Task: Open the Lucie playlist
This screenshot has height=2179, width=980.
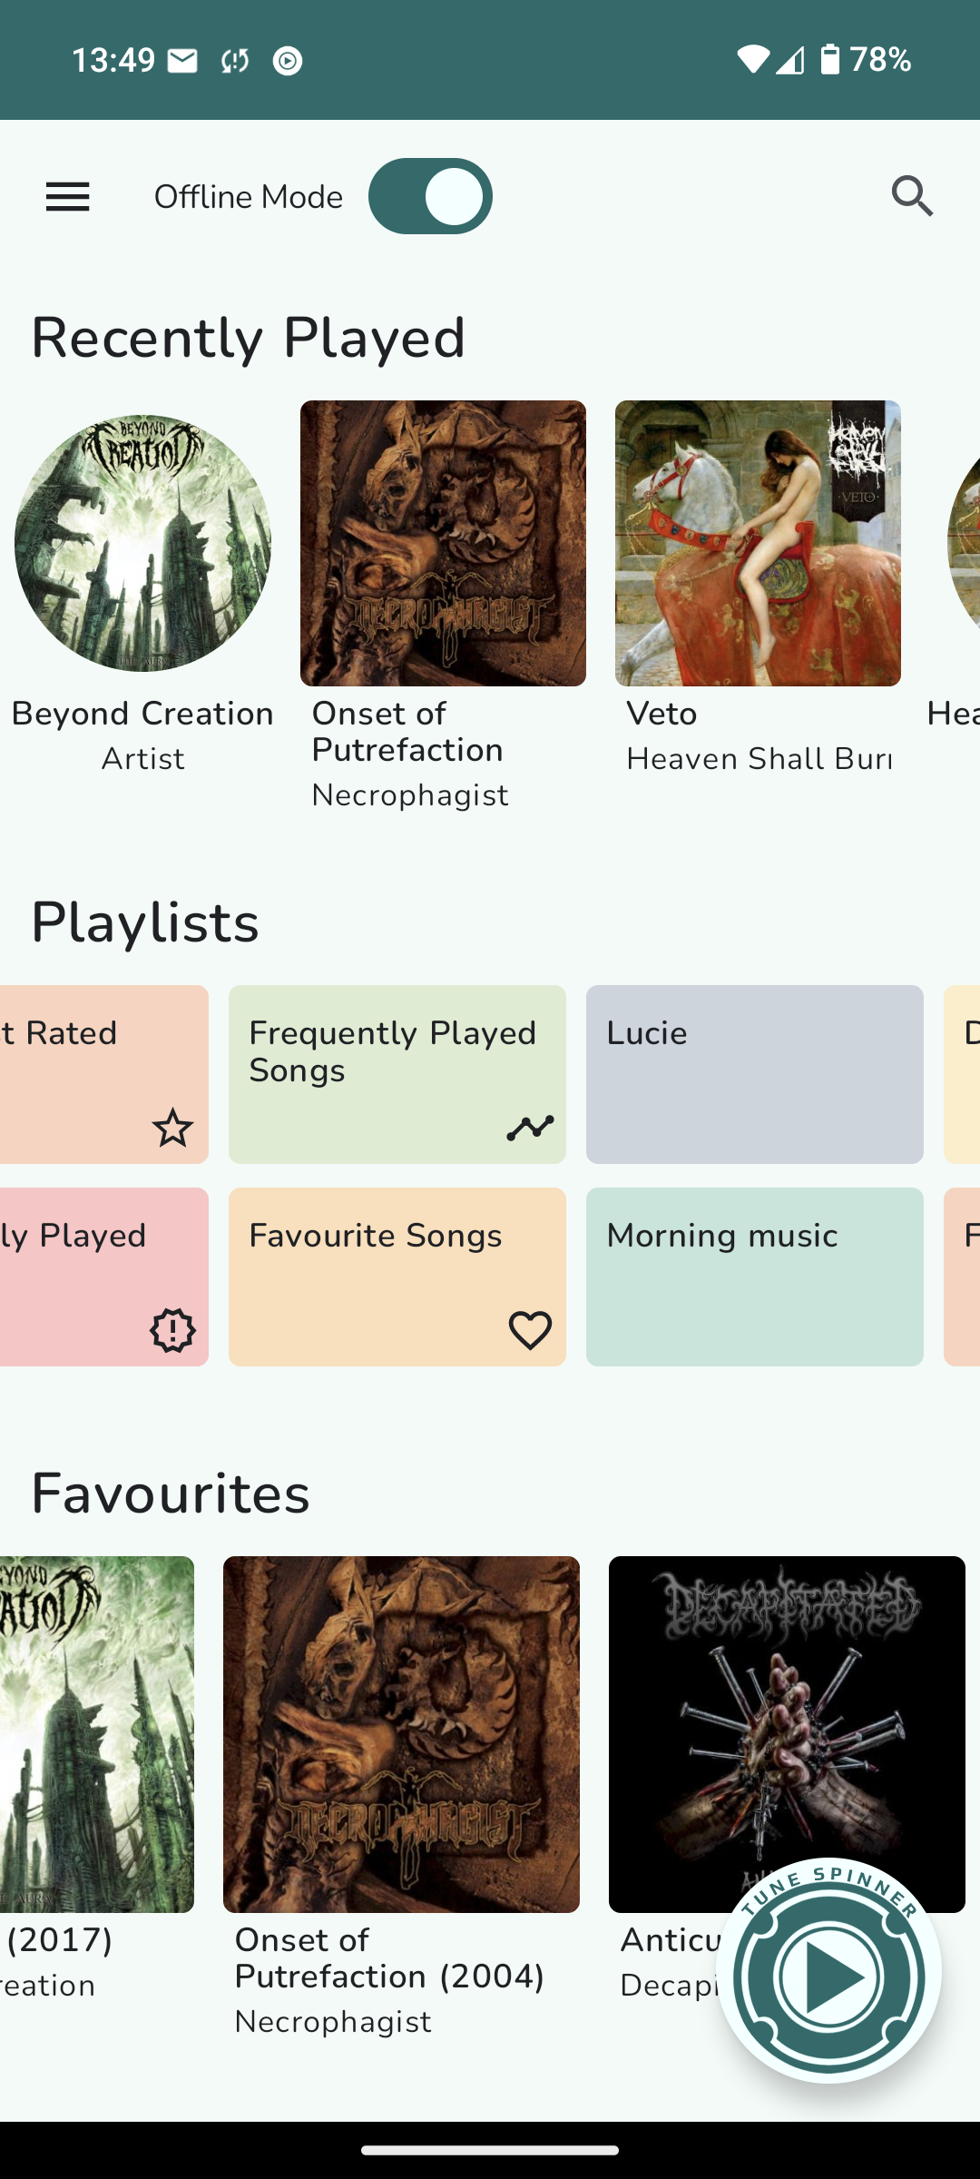Action: pyautogui.click(x=754, y=1074)
